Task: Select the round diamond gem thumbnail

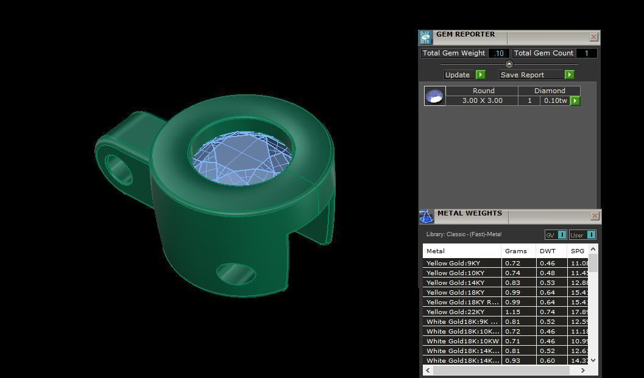Action: pyautogui.click(x=434, y=96)
